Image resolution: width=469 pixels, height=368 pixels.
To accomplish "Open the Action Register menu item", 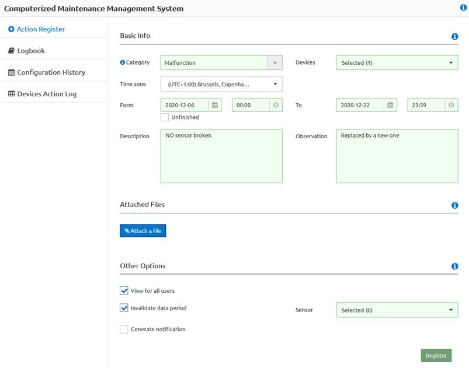I will pyautogui.click(x=54, y=29).
